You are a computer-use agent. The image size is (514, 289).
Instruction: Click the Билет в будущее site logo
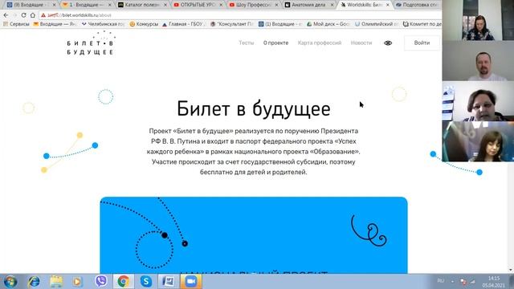click(x=91, y=43)
